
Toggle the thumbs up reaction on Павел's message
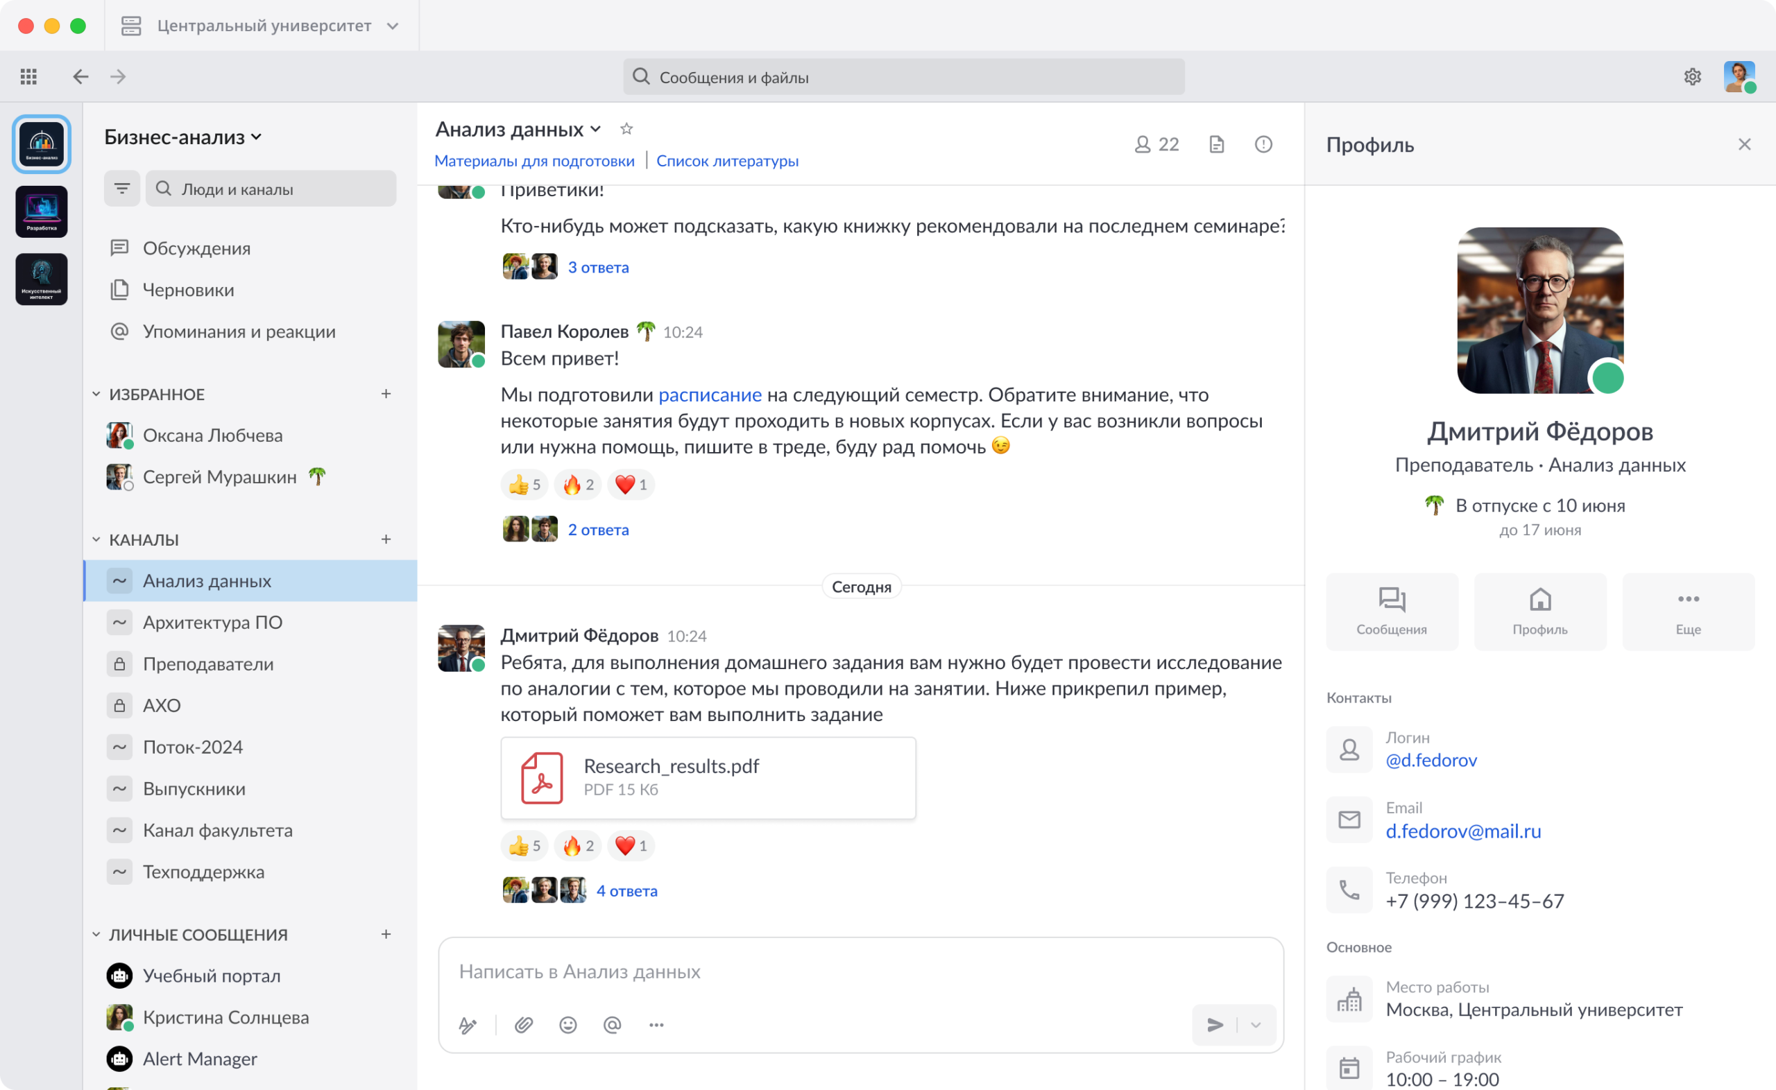pos(524,485)
